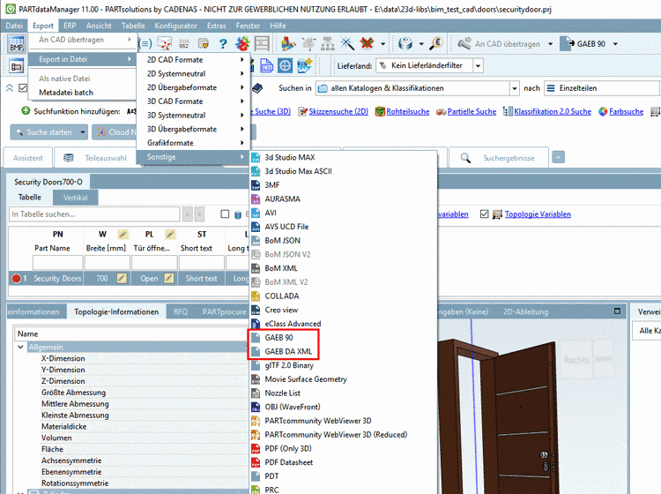The image size is (661, 494).
Task: Collapse search panel with double chevron
Action: 10,87
